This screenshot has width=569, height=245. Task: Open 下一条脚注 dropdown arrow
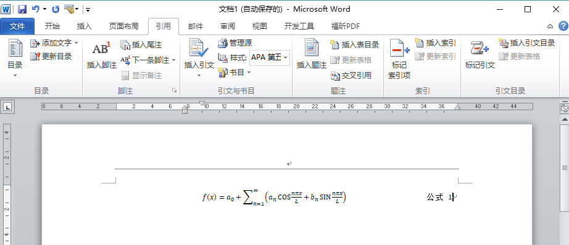point(173,60)
